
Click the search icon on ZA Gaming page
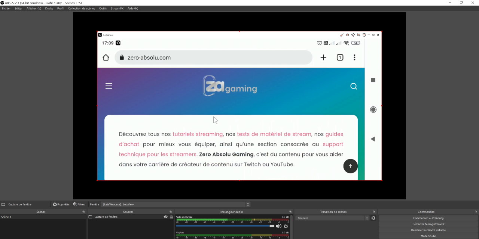(x=354, y=86)
